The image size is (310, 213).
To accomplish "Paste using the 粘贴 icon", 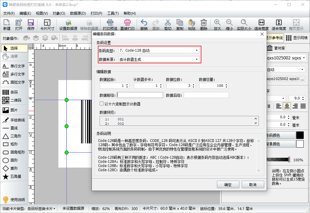I will click(x=192, y=25).
